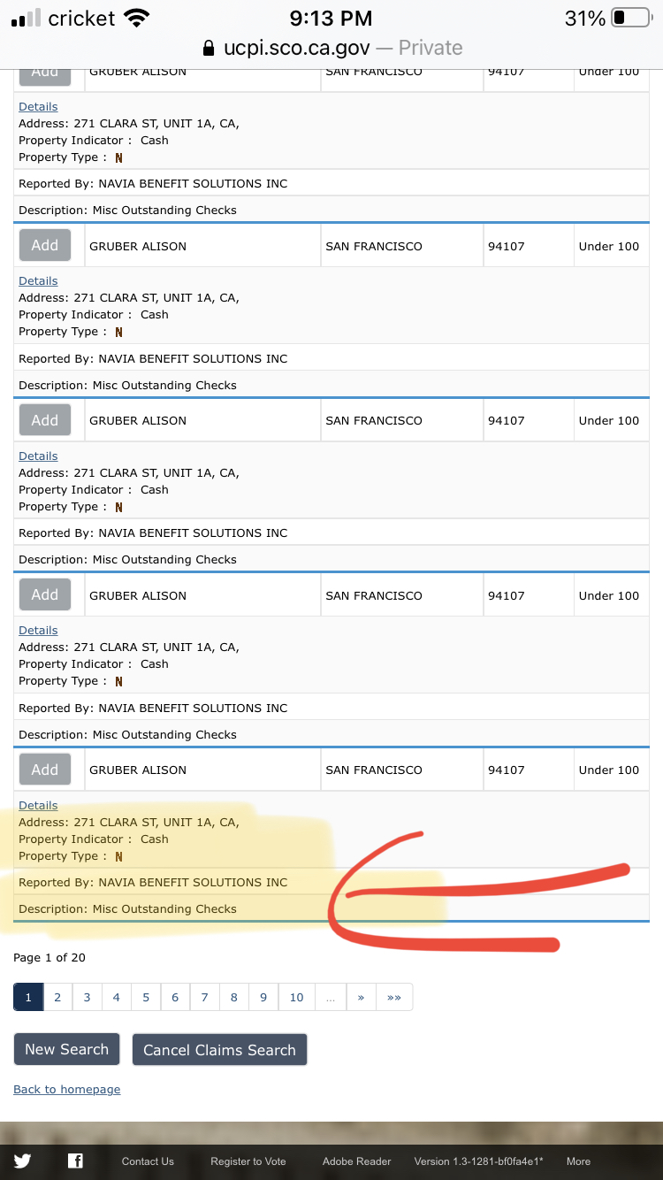Open the Facebook icon in the footer

point(75,1161)
